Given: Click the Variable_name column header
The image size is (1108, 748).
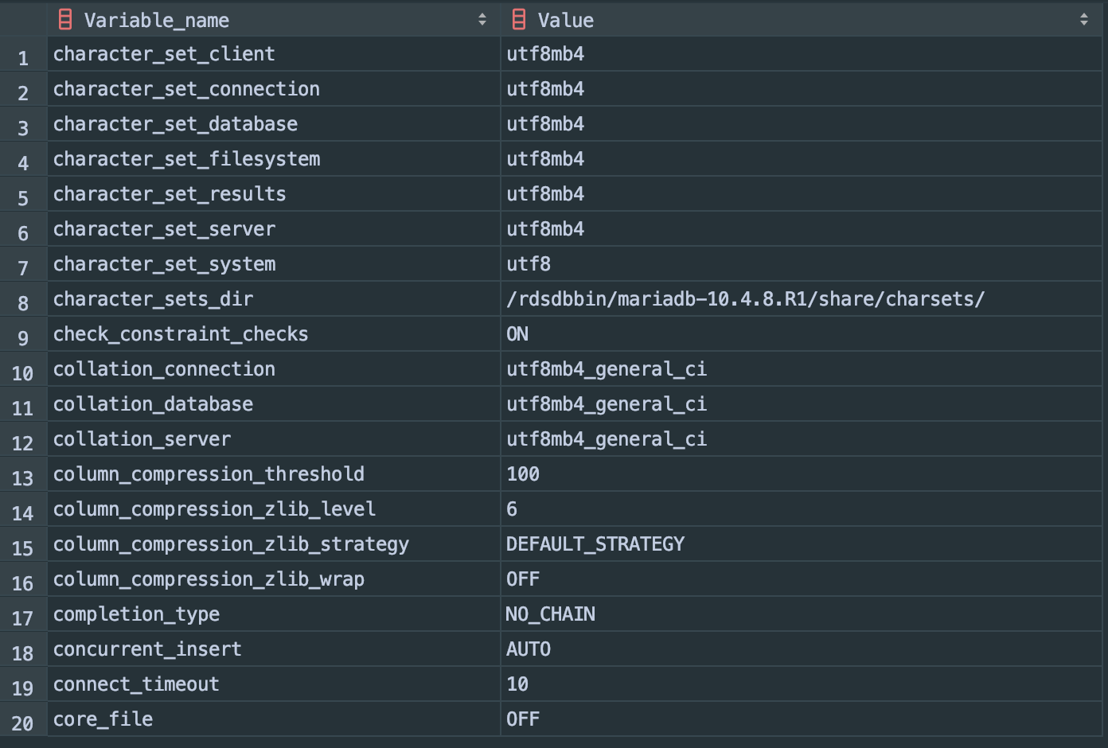Looking at the screenshot, I should click(274, 20).
